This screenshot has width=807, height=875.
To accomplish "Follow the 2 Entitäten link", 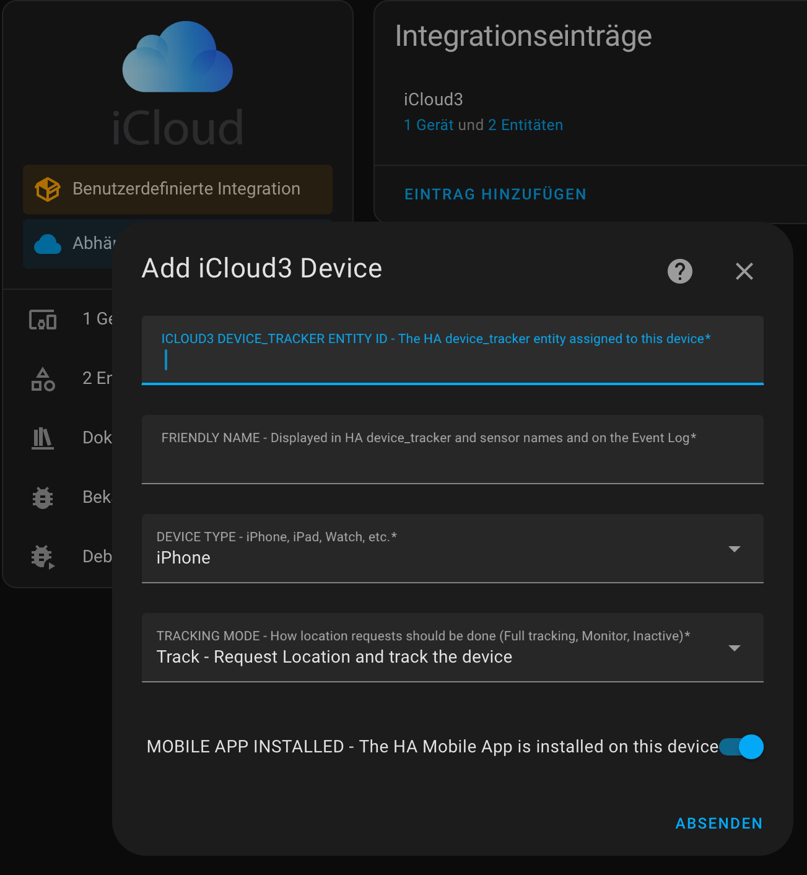I will click(x=527, y=124).
